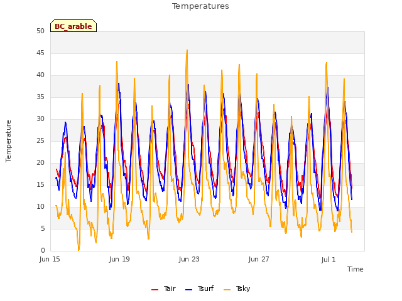Click the Jun 27 x-axis label
Screen dimensions: 402x301
click(259, 259)
